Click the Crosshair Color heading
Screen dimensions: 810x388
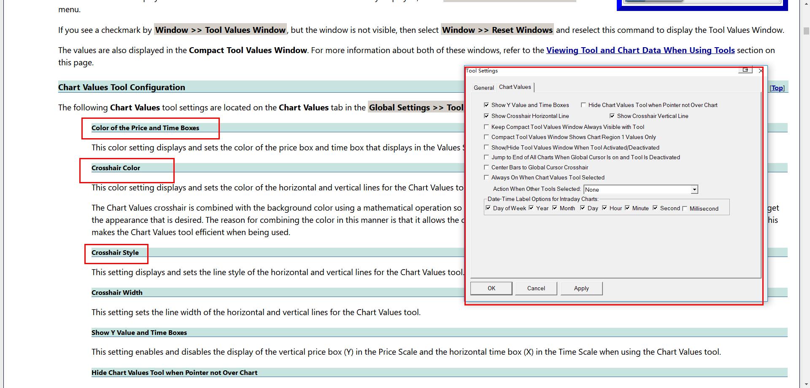(x=116, y=168)
